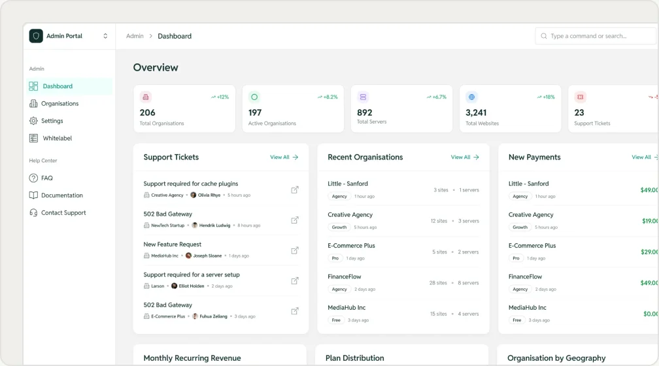Click the Whitelabel icon in sidebar

click(x=33, y=139)
